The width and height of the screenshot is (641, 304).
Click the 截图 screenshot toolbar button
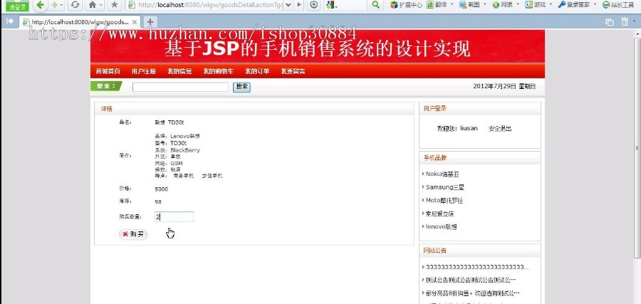click(469, 5)
